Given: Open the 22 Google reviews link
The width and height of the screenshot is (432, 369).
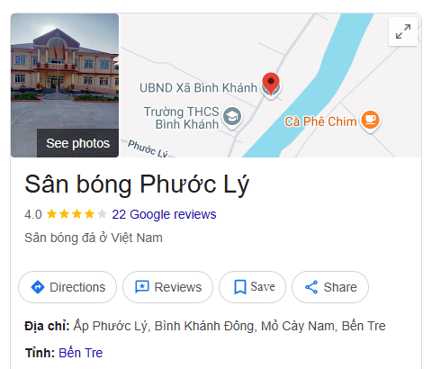Looking at the screenshot, I should point(164,214).
